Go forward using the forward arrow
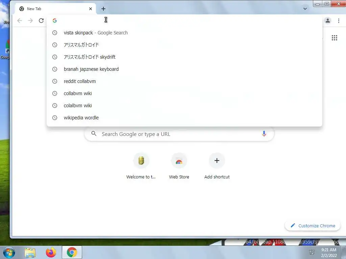 pyautogui.click(x=30, y=21)
